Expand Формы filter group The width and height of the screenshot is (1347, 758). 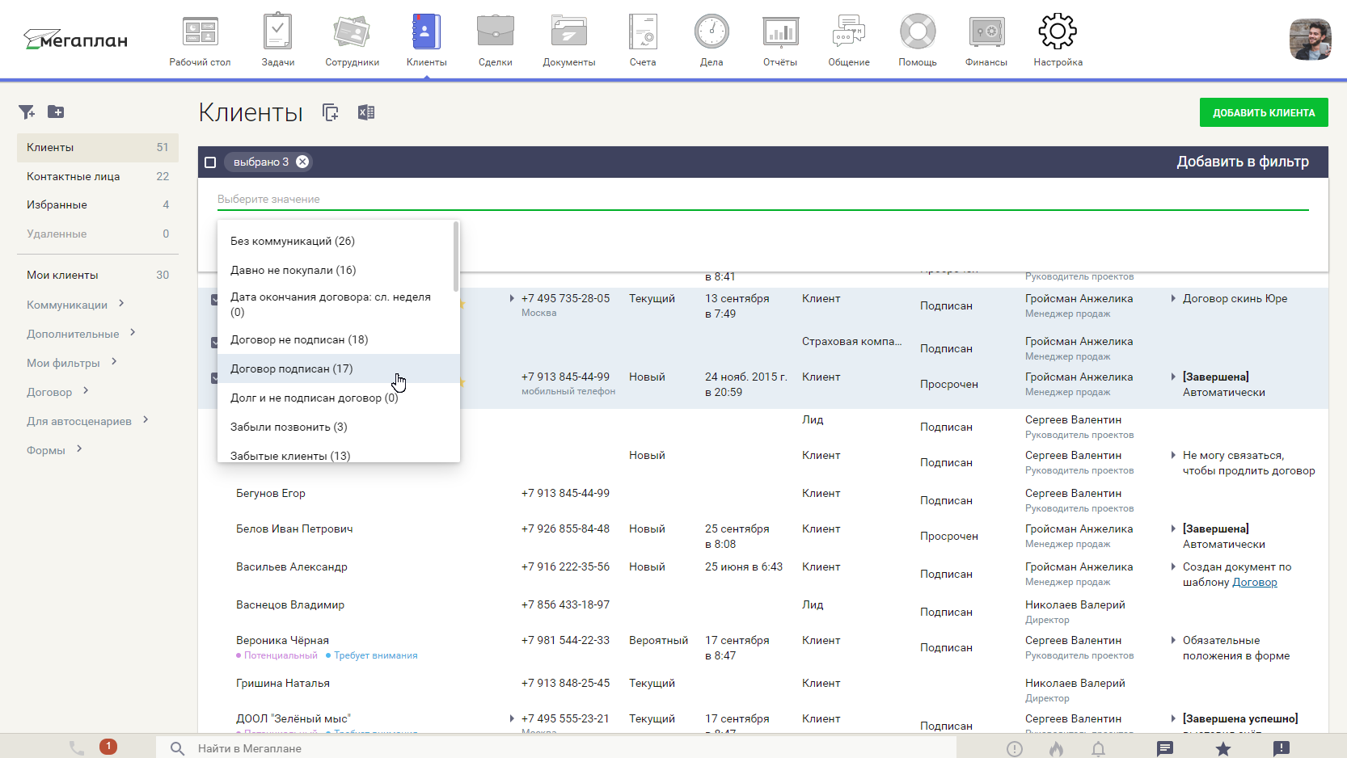click(x=79, y=449)
